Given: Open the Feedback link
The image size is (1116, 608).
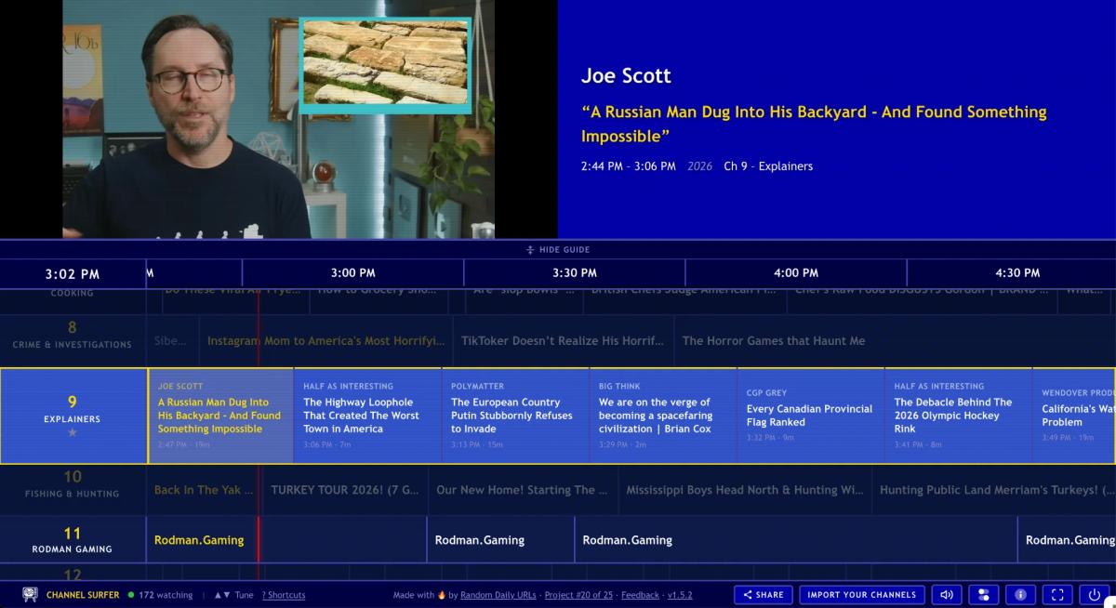Looking at the screenshot, I should [640, 594].
